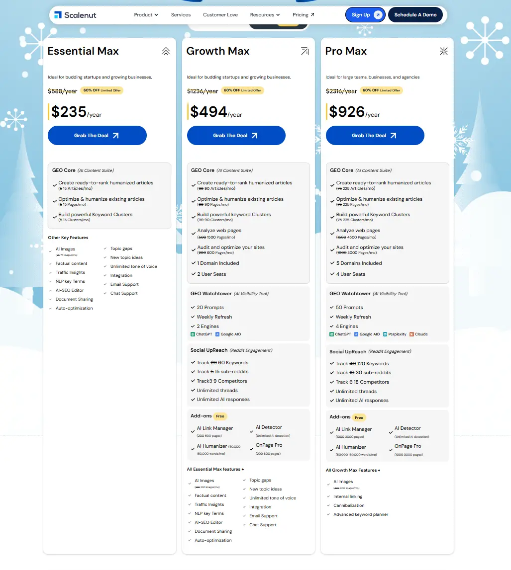The width and height of the screenshot is (511, 570).
Task: Click the double-chevron icon beside Essential Max
Action: (166, 50)
